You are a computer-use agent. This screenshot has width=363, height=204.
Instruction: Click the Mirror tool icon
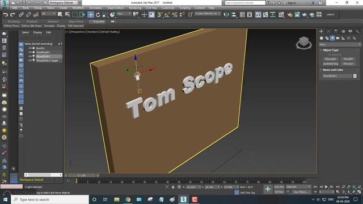(226, 15)
